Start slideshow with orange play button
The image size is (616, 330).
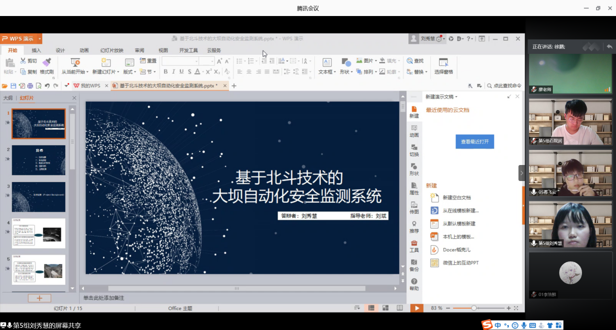pyautogui.click(x=416, y=308)
